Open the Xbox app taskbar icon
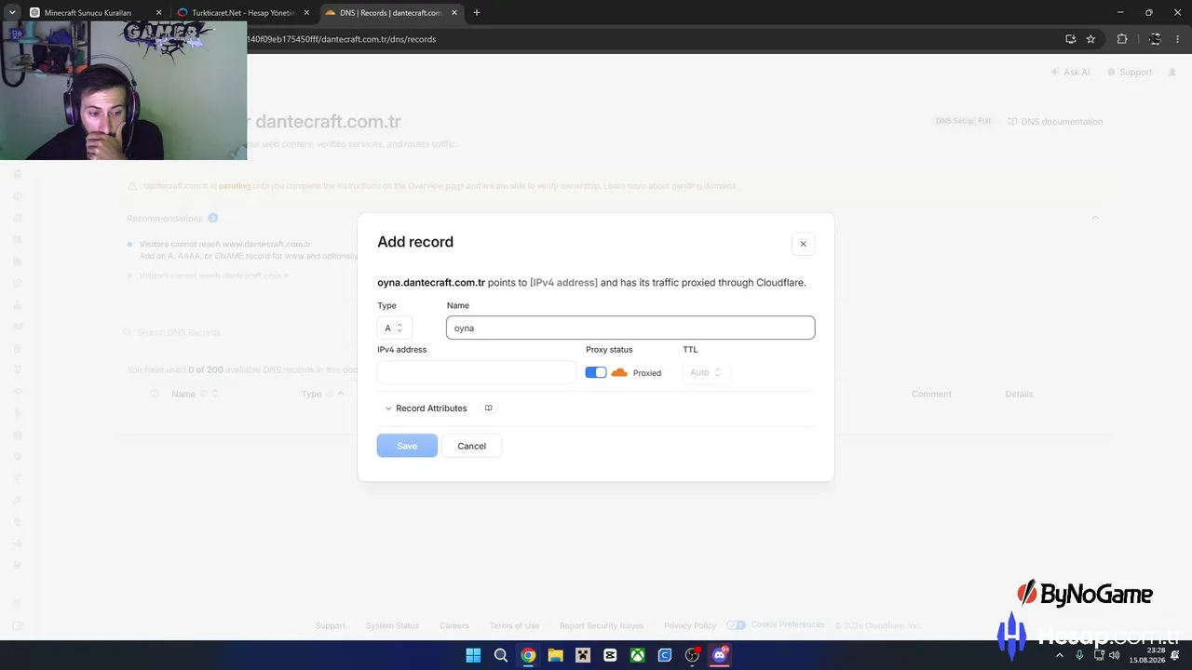 tap(637, 655)
